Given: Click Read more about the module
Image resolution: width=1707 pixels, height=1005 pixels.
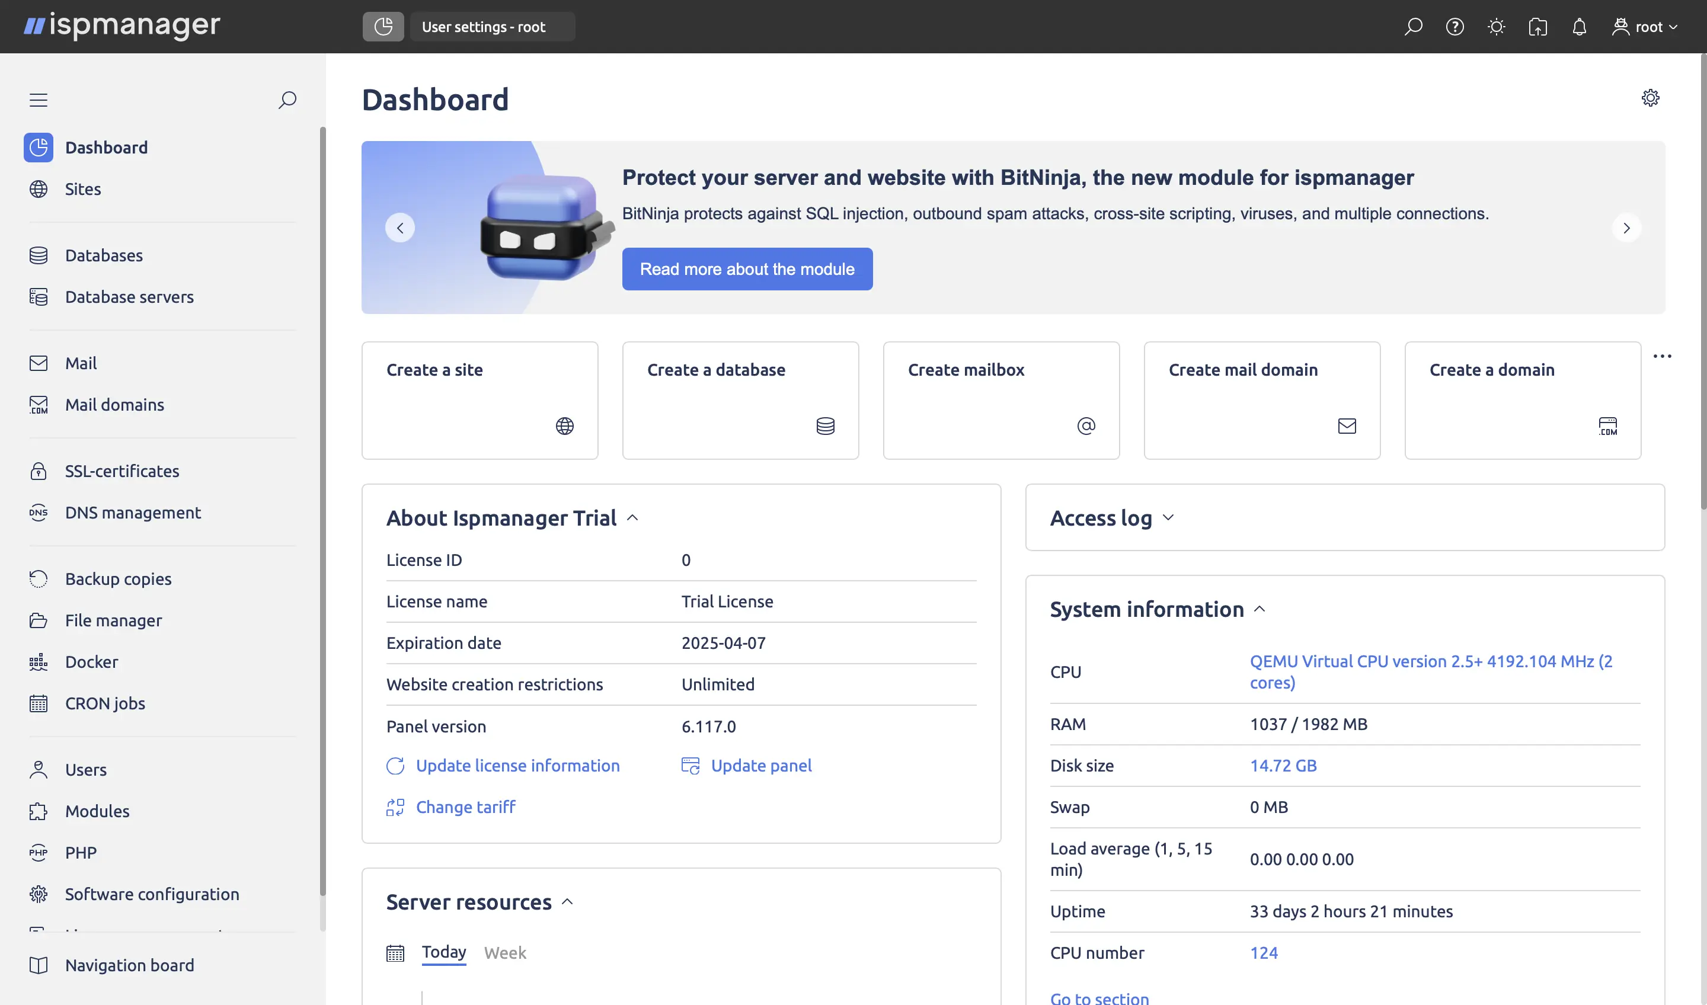Looking at the screenshot, I should [x=746, y=269].
